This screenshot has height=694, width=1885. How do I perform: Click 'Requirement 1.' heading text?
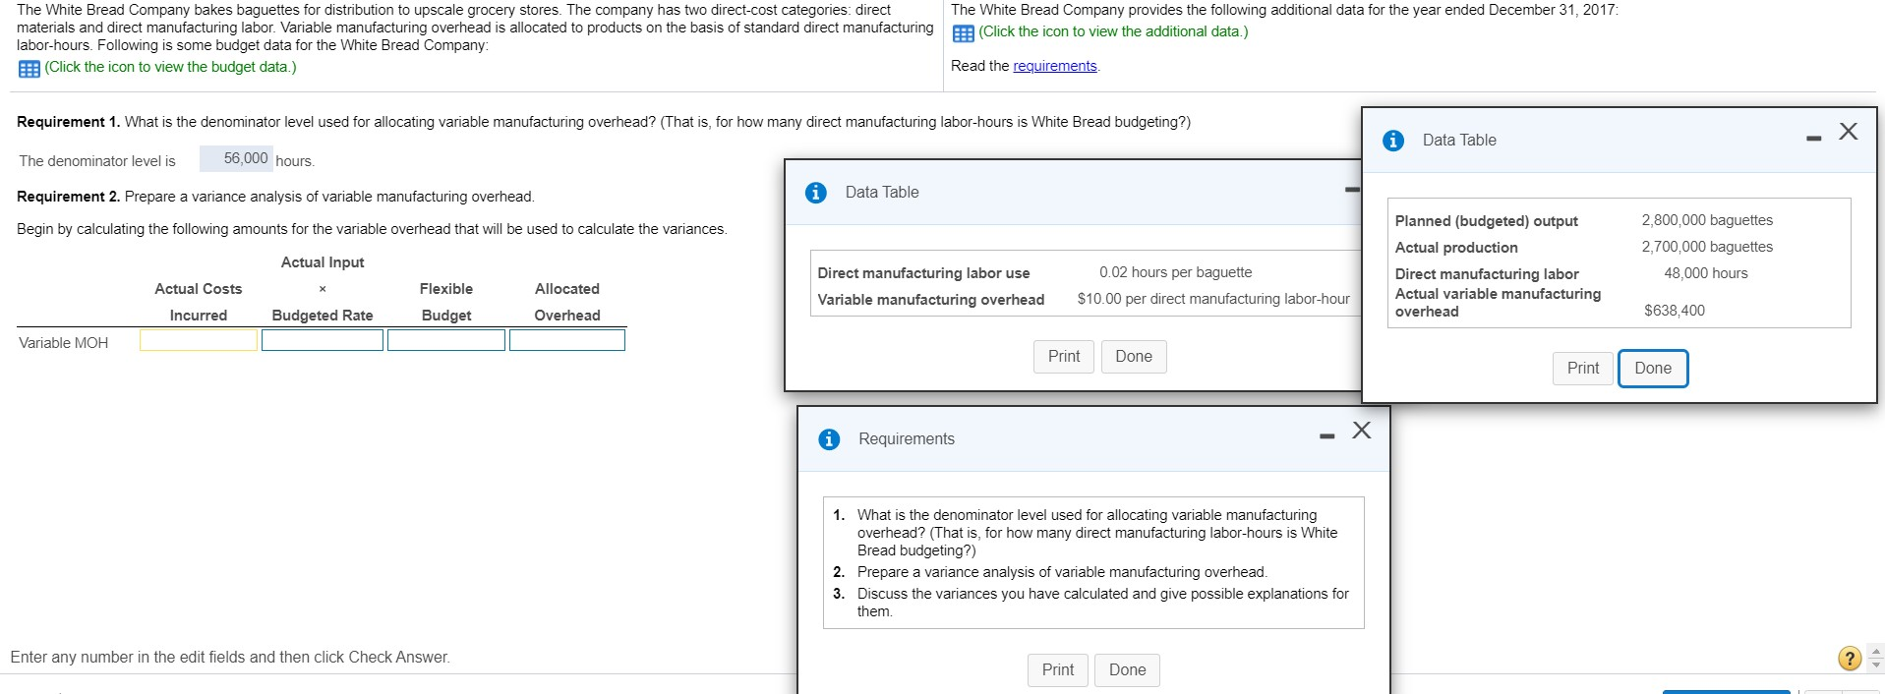click(69, 122)
